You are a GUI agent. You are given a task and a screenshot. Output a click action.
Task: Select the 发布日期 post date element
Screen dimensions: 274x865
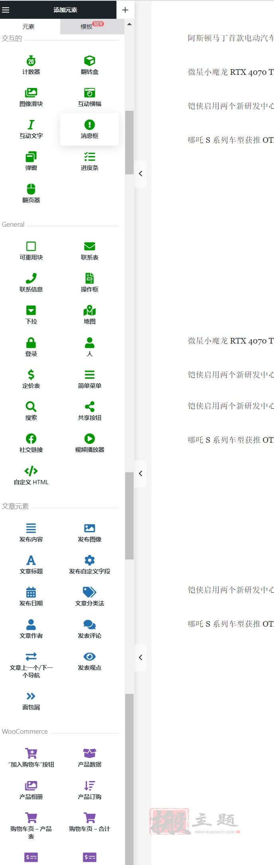click(31, 597)
